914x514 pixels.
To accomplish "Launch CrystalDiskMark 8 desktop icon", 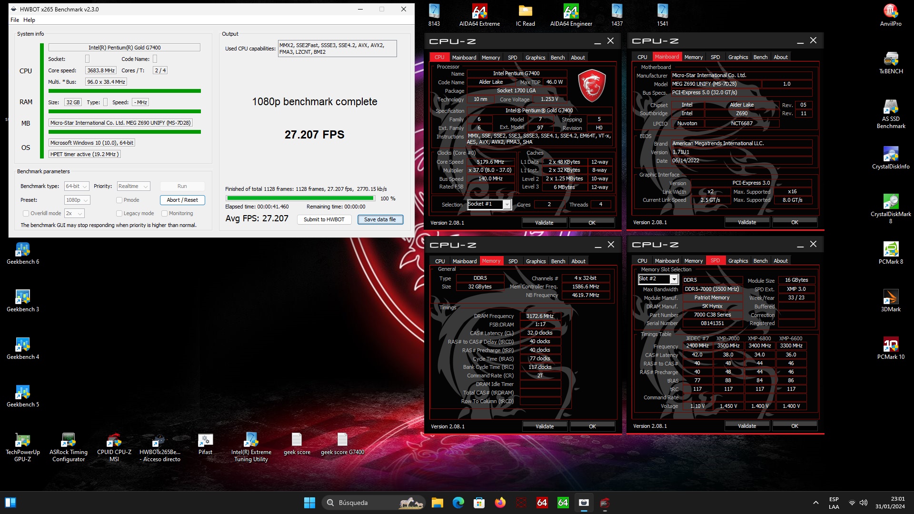I will (891, 208).
